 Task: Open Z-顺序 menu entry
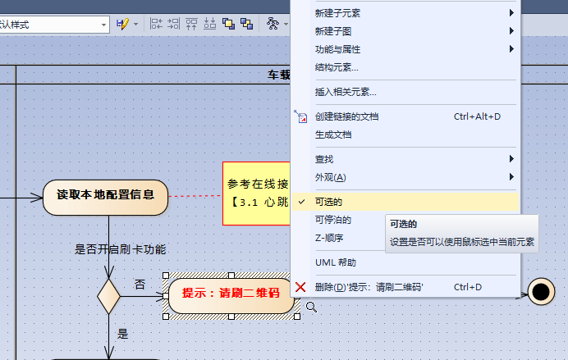[338, 238]
